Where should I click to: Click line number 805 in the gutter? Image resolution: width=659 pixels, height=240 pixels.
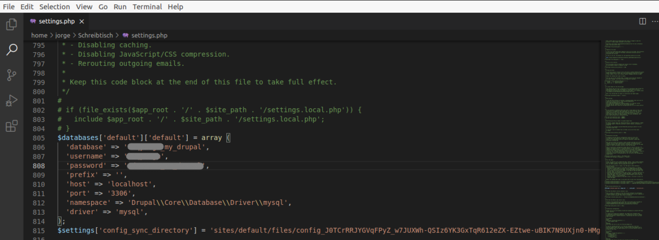[x=38, y=137]
